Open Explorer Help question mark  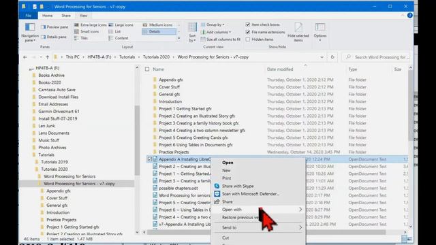(x=409, y=16)
